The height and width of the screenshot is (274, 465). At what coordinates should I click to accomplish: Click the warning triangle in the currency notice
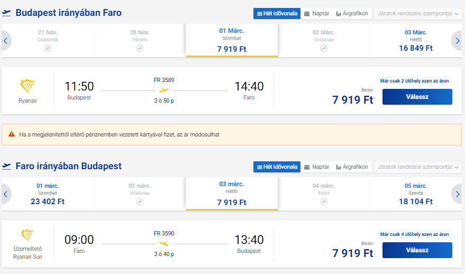point(12,134)
